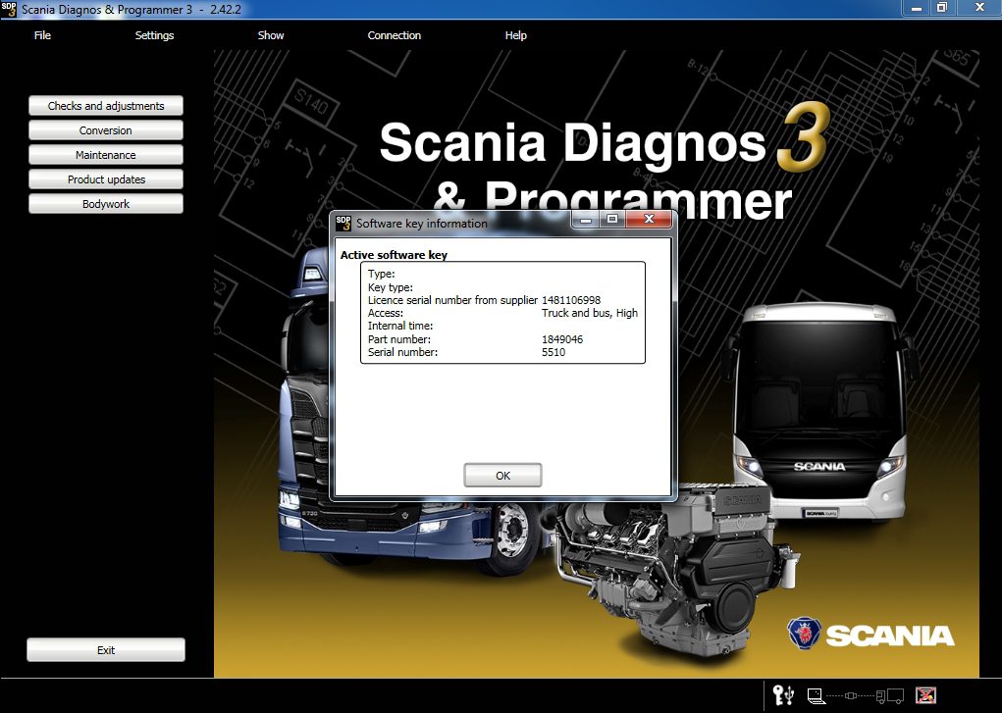Select Checks and adjustments
Viewport: 1002px width, 713px height.
pyautogui.click(x=105, y=105)
